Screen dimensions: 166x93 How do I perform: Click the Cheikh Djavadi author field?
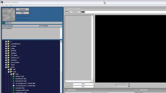pyautogui.click(x=21, y=26)
